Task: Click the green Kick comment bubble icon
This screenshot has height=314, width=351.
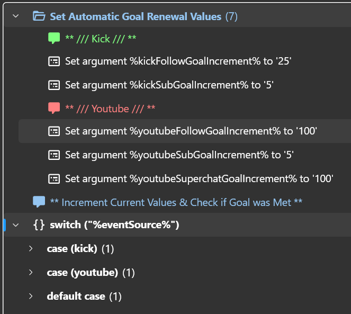Action: click(54, 39)
